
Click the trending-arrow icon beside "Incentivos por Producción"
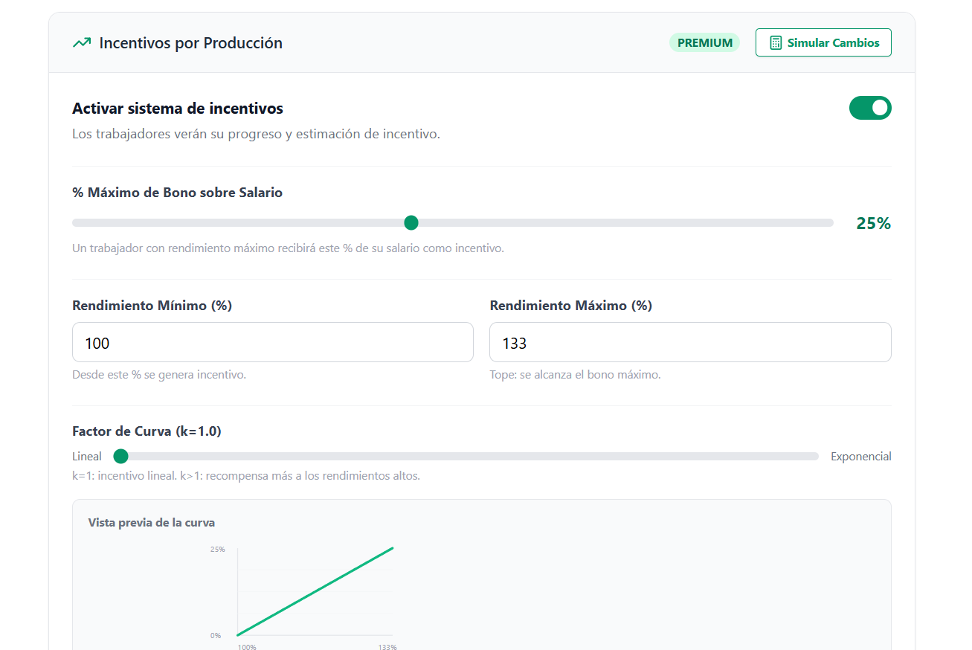[80, 42]
